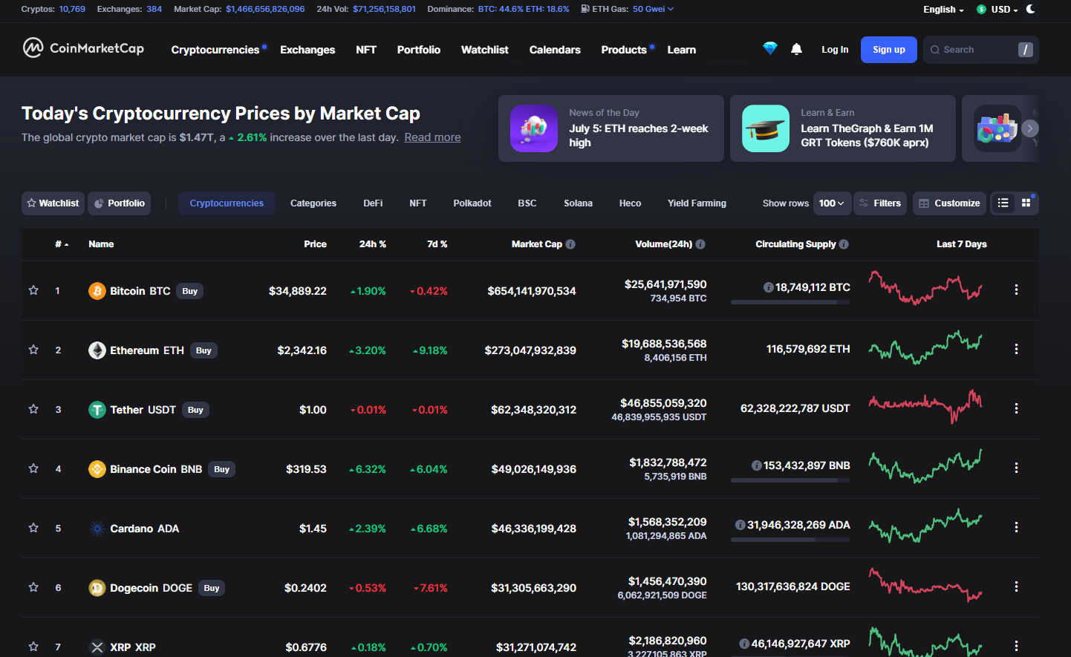Show Volume(24h) info tooltip icon

(x=700, y=244)
